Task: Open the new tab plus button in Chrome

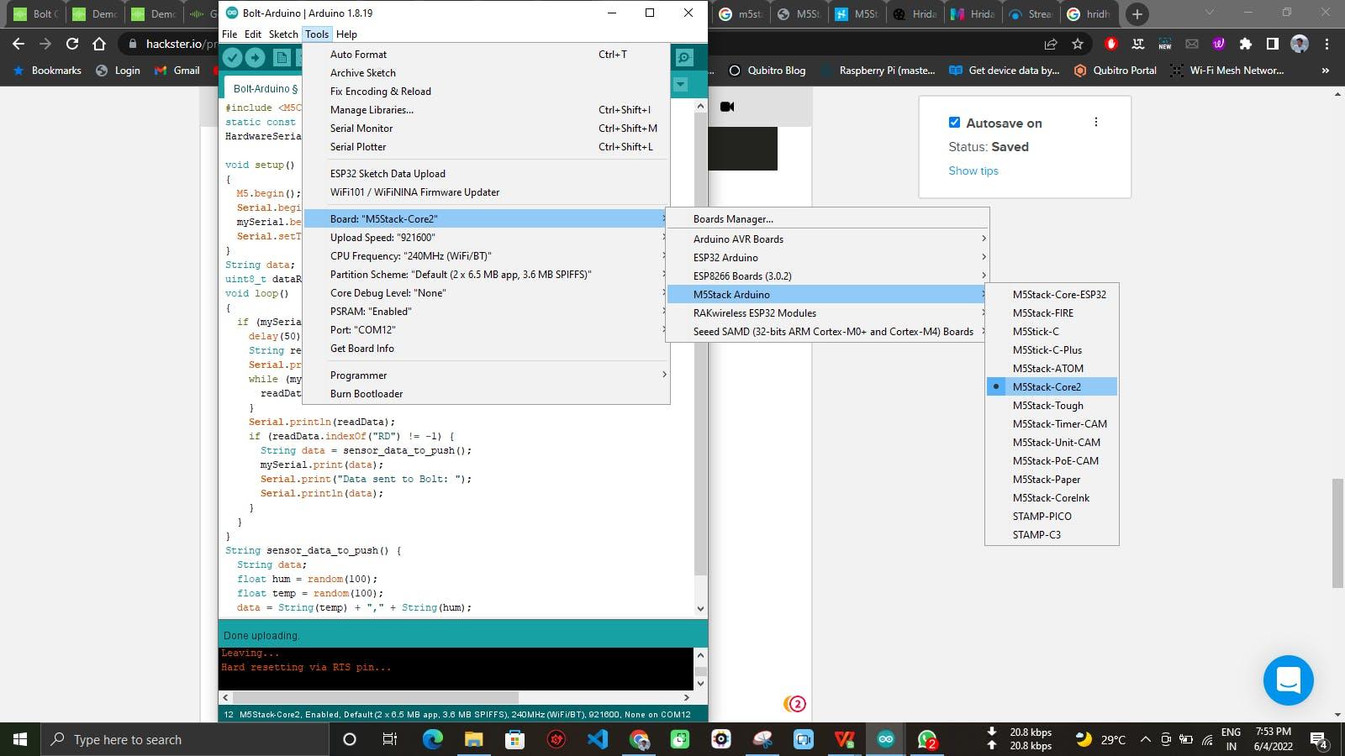Action: [1137, 13]
